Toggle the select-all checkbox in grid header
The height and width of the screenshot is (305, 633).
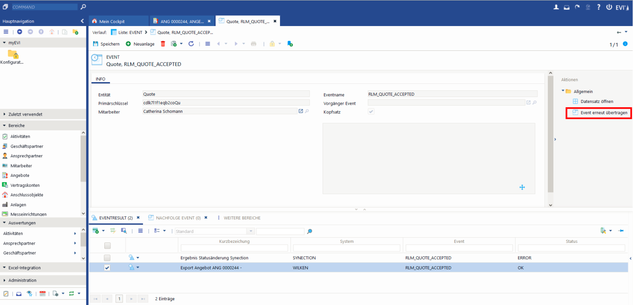(x=107, y=245)
